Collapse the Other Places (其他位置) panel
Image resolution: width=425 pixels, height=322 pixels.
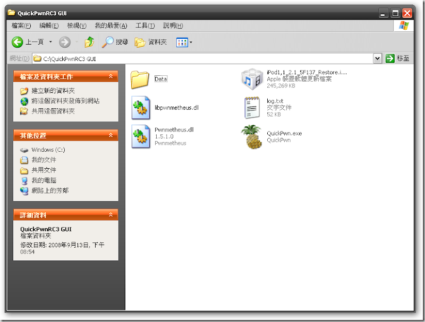pyautogui.click(x=110, y=135)
